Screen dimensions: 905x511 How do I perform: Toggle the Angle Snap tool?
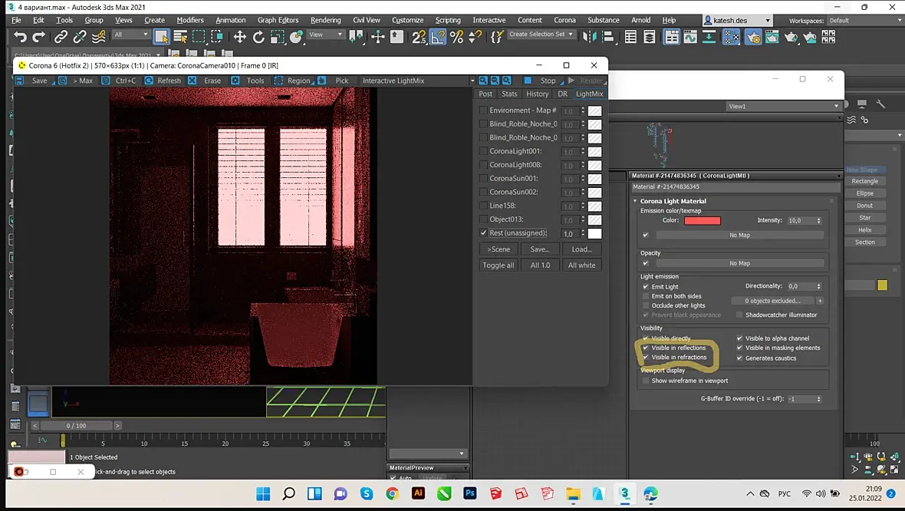click(438, 37)
